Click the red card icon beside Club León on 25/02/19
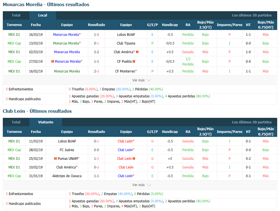The image size is (280, 211). click(x=134, y=158)
